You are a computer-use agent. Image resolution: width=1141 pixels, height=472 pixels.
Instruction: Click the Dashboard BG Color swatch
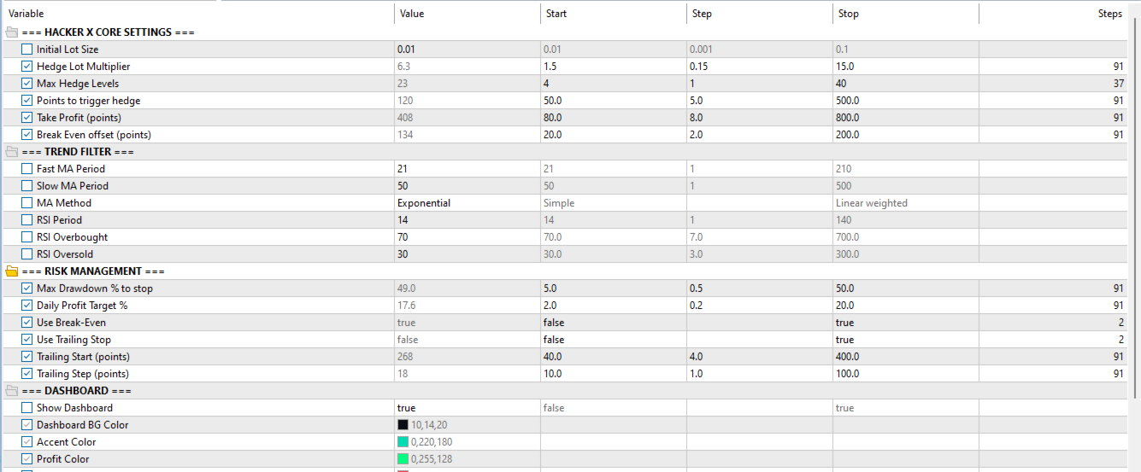403,425
